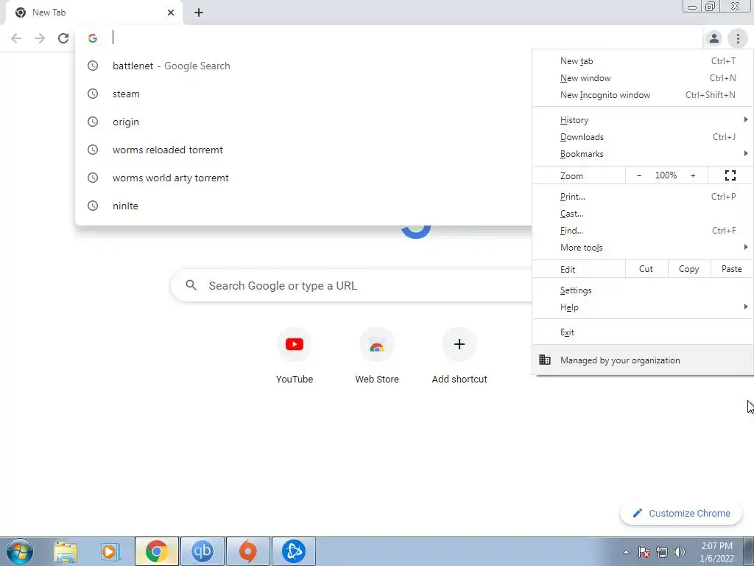Click the Add shortcut plus icon
This screenshot has width=754, height=566.
pos(459,344)
